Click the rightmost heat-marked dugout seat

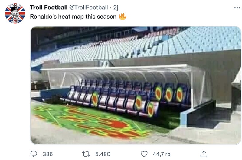(180, 94)
